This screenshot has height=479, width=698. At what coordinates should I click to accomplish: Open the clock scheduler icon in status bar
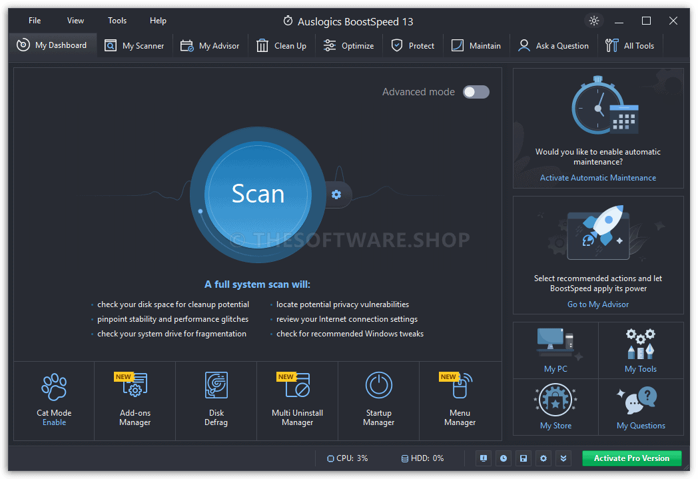503,458
